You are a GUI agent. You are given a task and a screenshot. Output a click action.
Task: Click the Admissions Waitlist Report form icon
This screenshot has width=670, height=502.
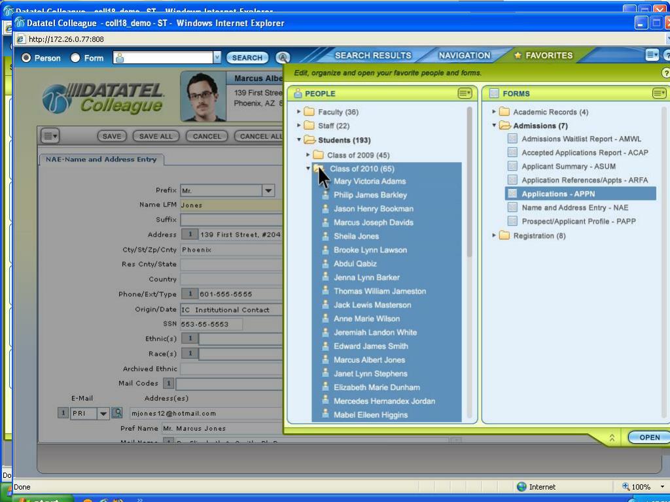(x=512, y=139)
